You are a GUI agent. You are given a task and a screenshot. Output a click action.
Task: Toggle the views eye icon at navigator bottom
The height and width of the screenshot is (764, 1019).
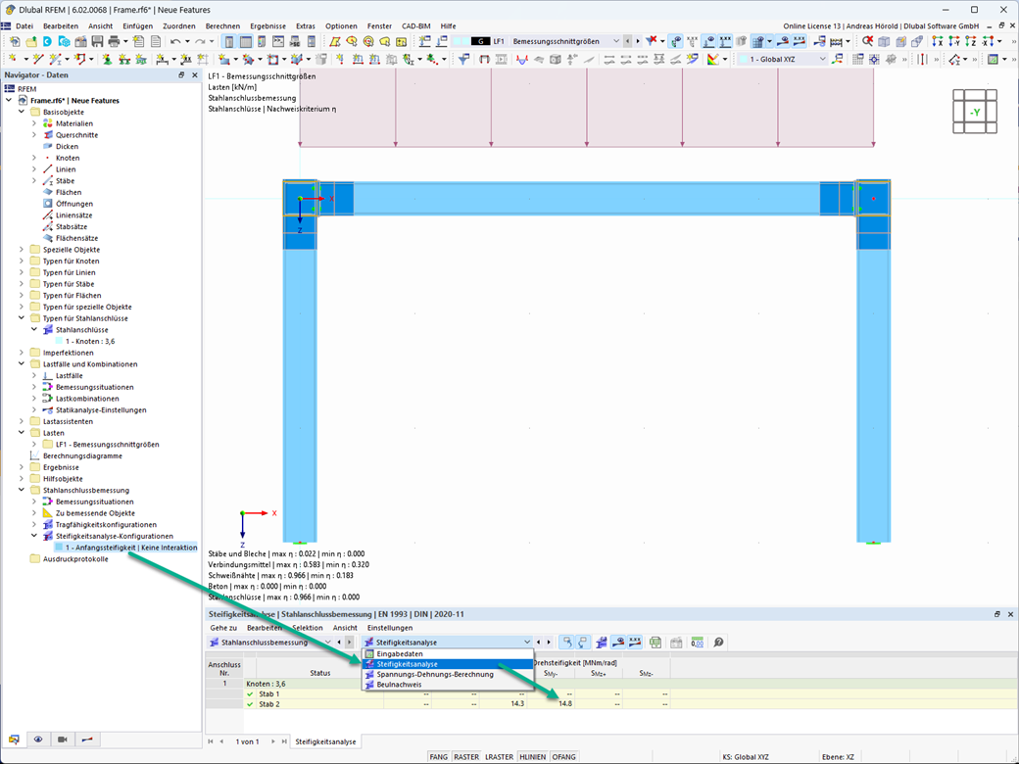pos(38,740)
